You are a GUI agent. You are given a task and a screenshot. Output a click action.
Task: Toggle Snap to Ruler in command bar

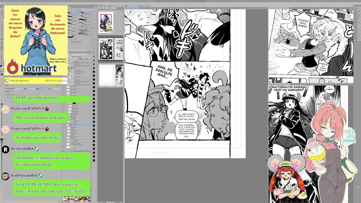tap(139, 6)
